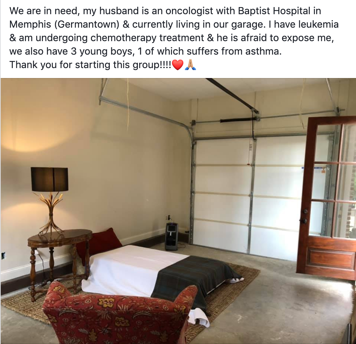Click the praying hands emoji
The image size is (356, 344).
(190, 65)
